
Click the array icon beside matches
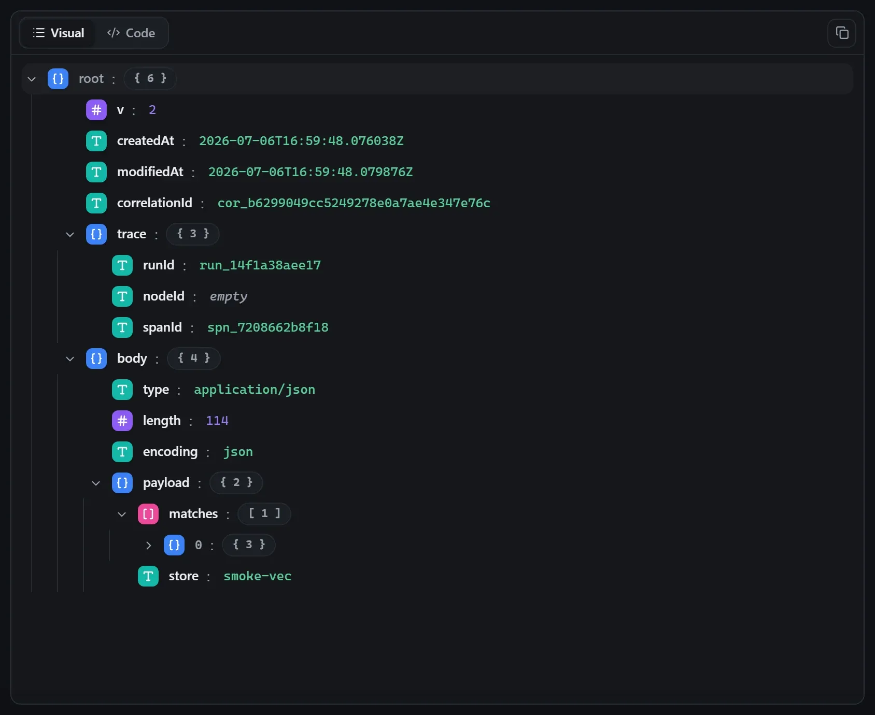pyautogui.click(x=148, y=514)
